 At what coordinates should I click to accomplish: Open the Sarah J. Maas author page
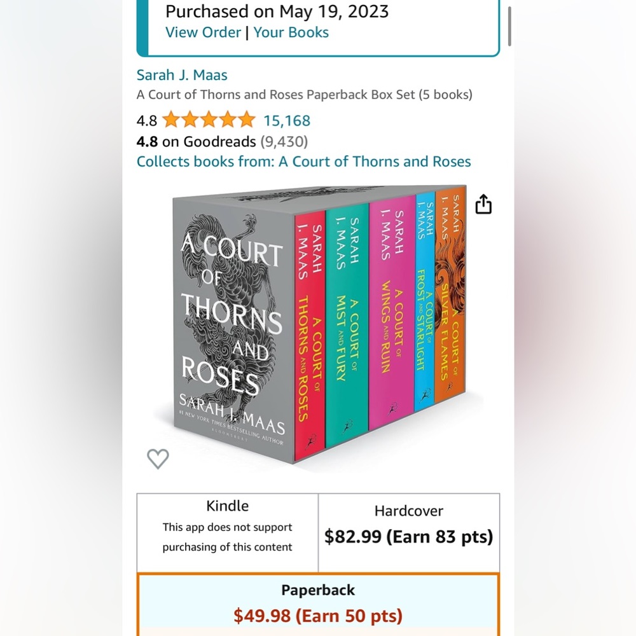tap(181, 74)
